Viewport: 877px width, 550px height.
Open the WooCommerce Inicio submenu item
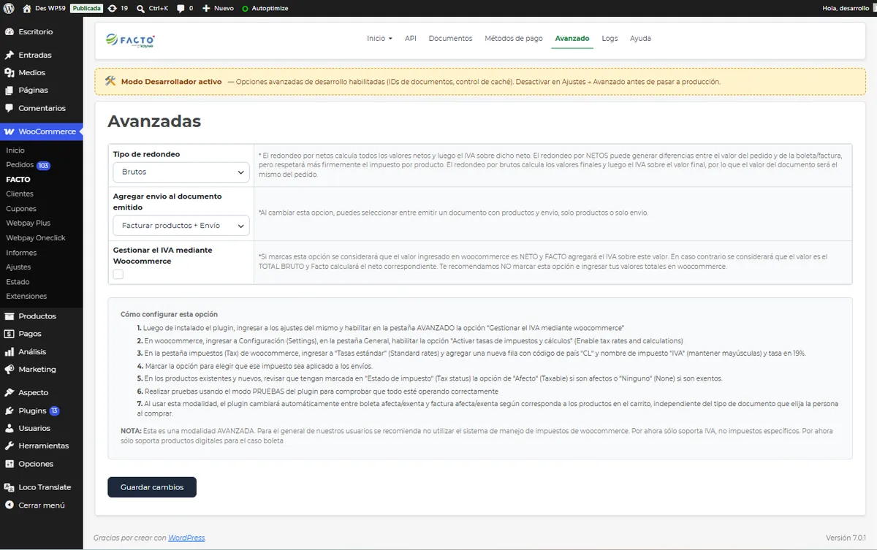pos(15,150)
